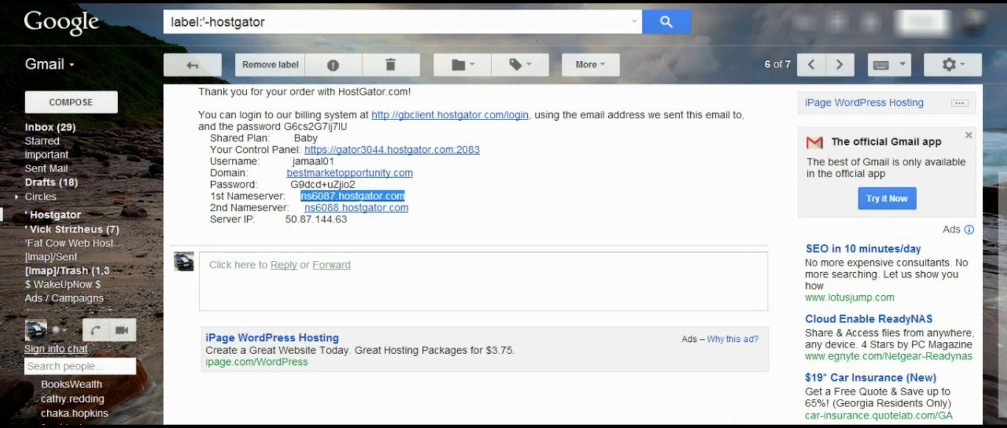Click the sender avatar beside the reply box

[184, 262]
